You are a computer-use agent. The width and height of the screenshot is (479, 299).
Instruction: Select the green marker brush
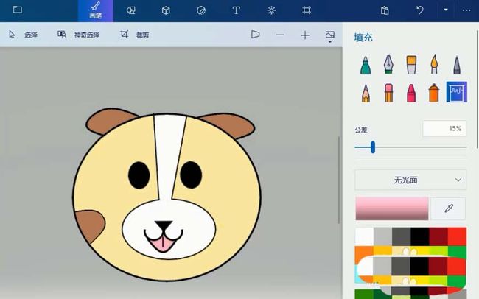pyautogui.click(x=366, y=65)
